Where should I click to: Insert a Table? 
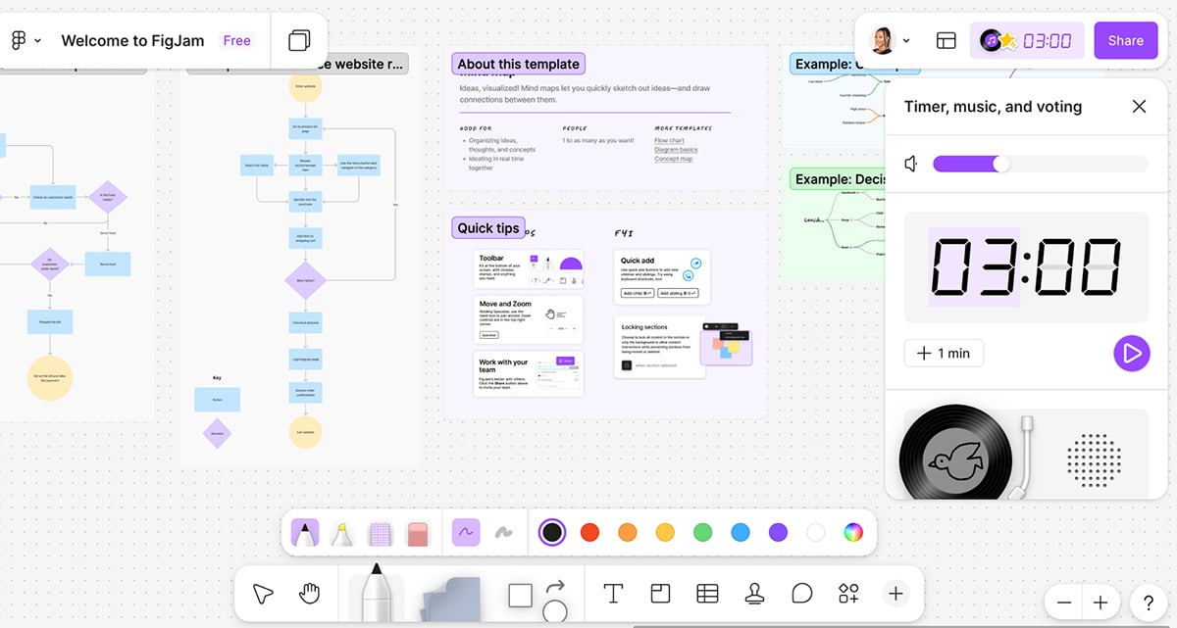(709, 594)
